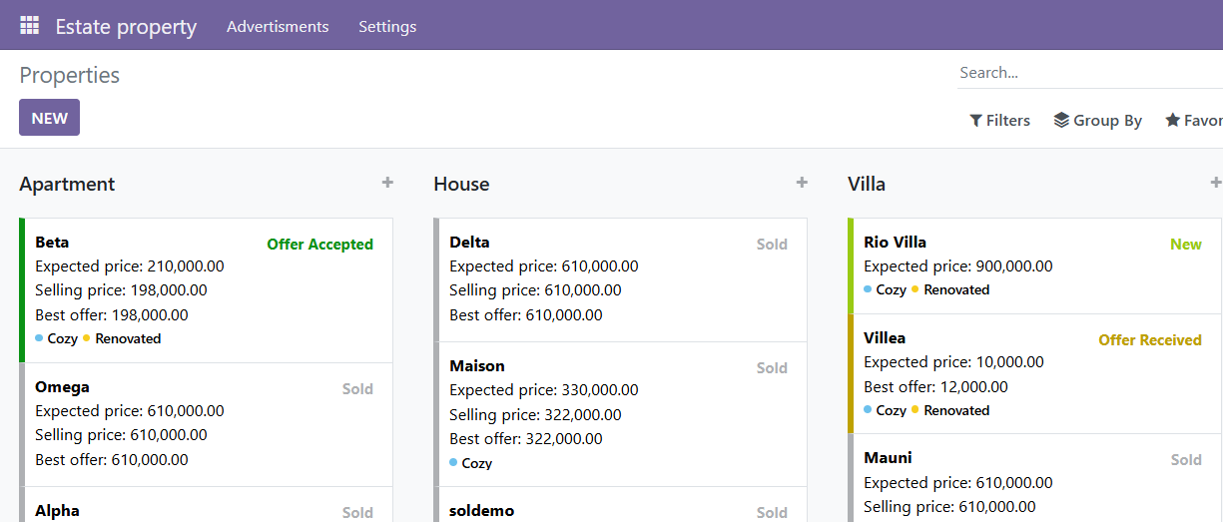Screen dimensions: 1223x522
Task: Open the Filters dropdown
Action: tap(999, 120)
